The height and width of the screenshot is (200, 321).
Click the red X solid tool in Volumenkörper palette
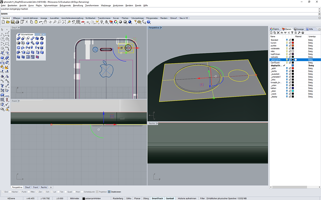[x=37, y=57]
